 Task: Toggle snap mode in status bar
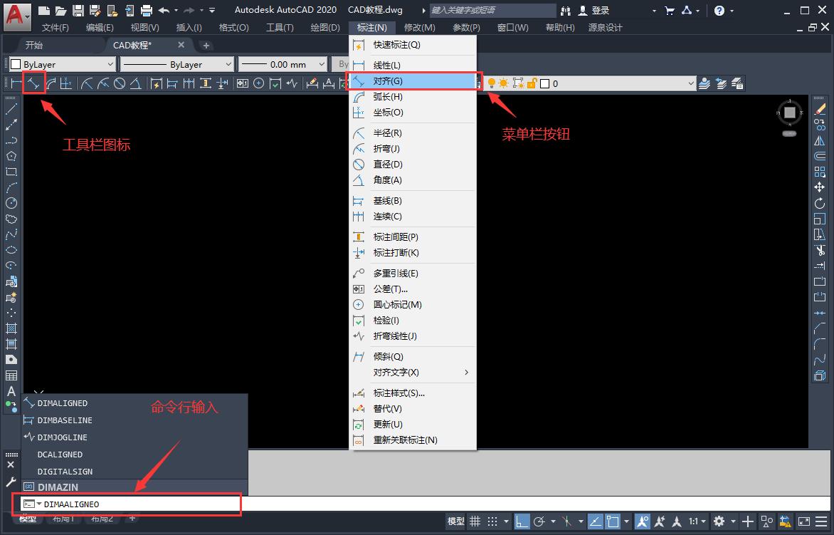[x=493, y=521]
